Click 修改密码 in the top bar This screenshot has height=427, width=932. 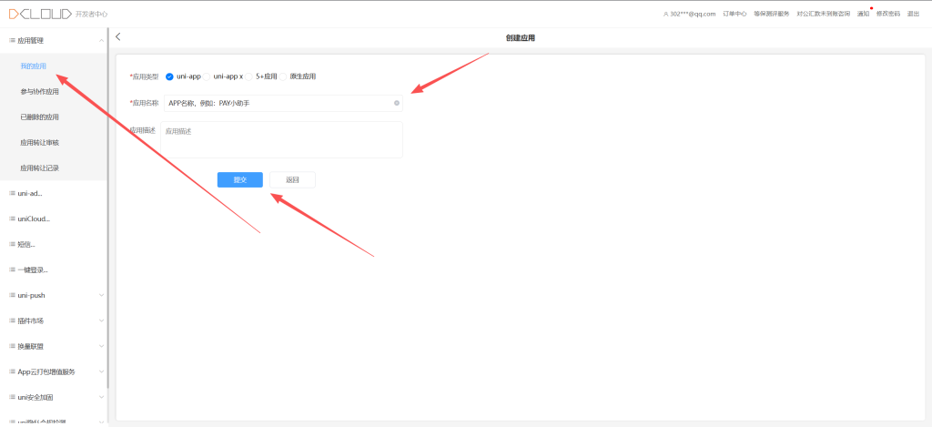888,15
